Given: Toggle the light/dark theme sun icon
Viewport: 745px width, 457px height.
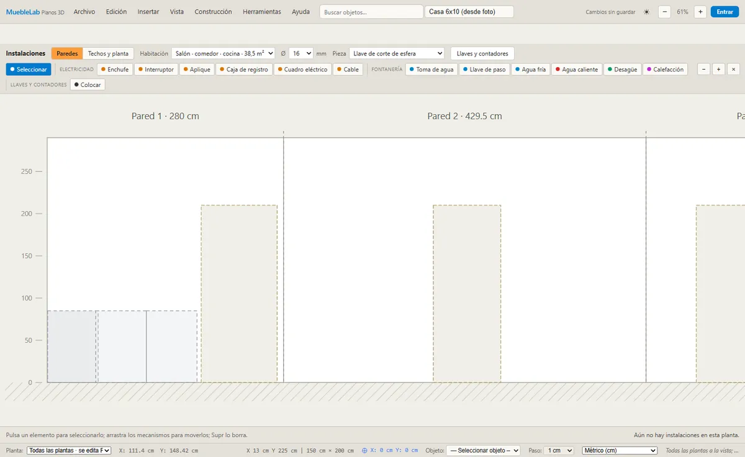Looking at the screenshot, I should click(x=646, y=12).
